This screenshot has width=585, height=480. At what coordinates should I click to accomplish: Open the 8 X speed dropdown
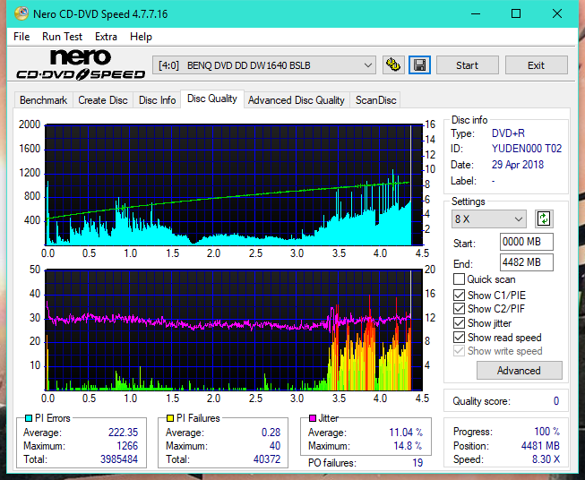pyautogui.click(x=489, y=219)
